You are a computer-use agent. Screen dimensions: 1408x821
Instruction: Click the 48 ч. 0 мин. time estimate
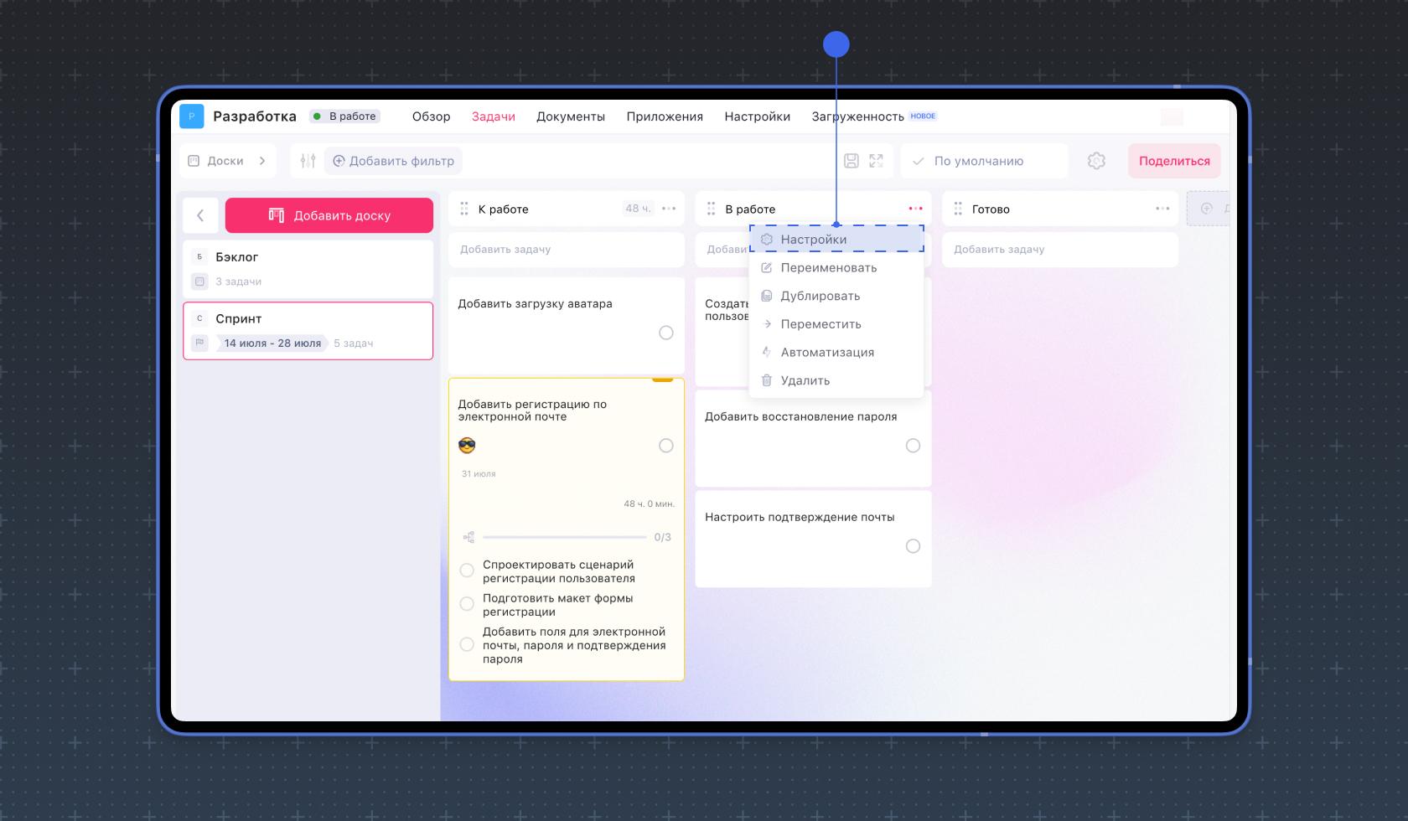pos(649,503)
